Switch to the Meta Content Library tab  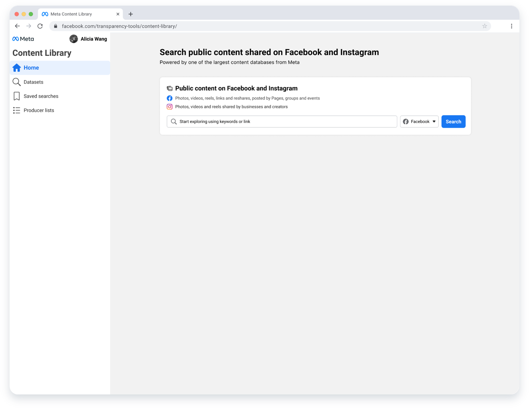80,14
